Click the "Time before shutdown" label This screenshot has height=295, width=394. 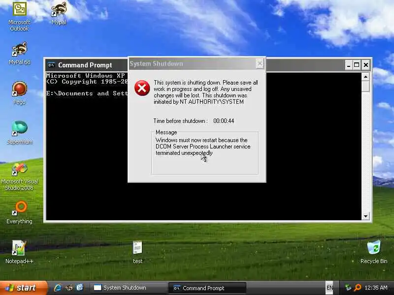[x=180, y=121]
